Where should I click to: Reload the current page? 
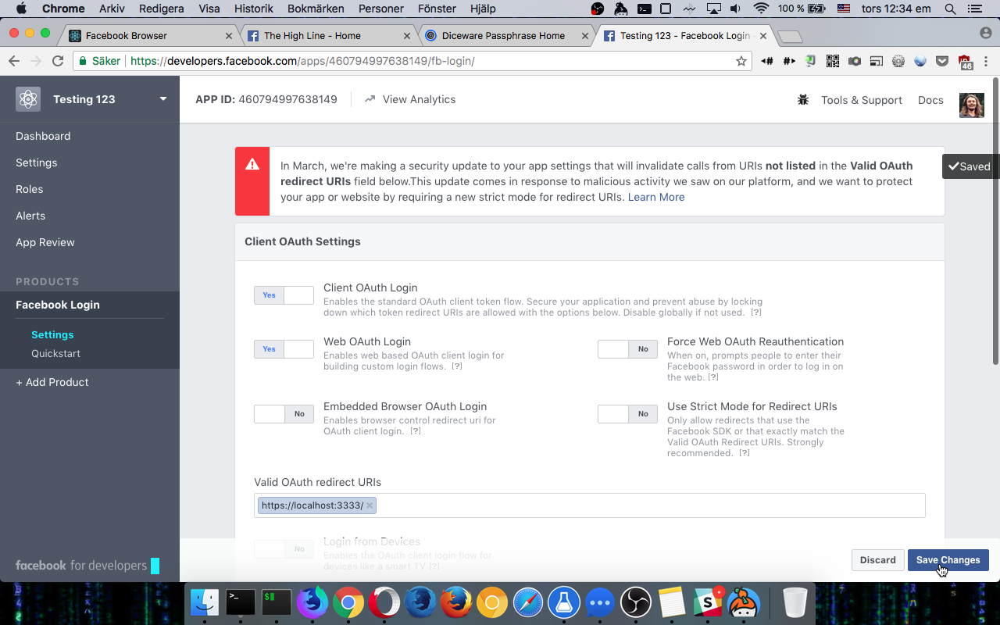(x=58, y=61)
